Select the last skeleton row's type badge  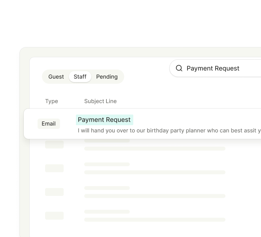(x=55, y=216)
